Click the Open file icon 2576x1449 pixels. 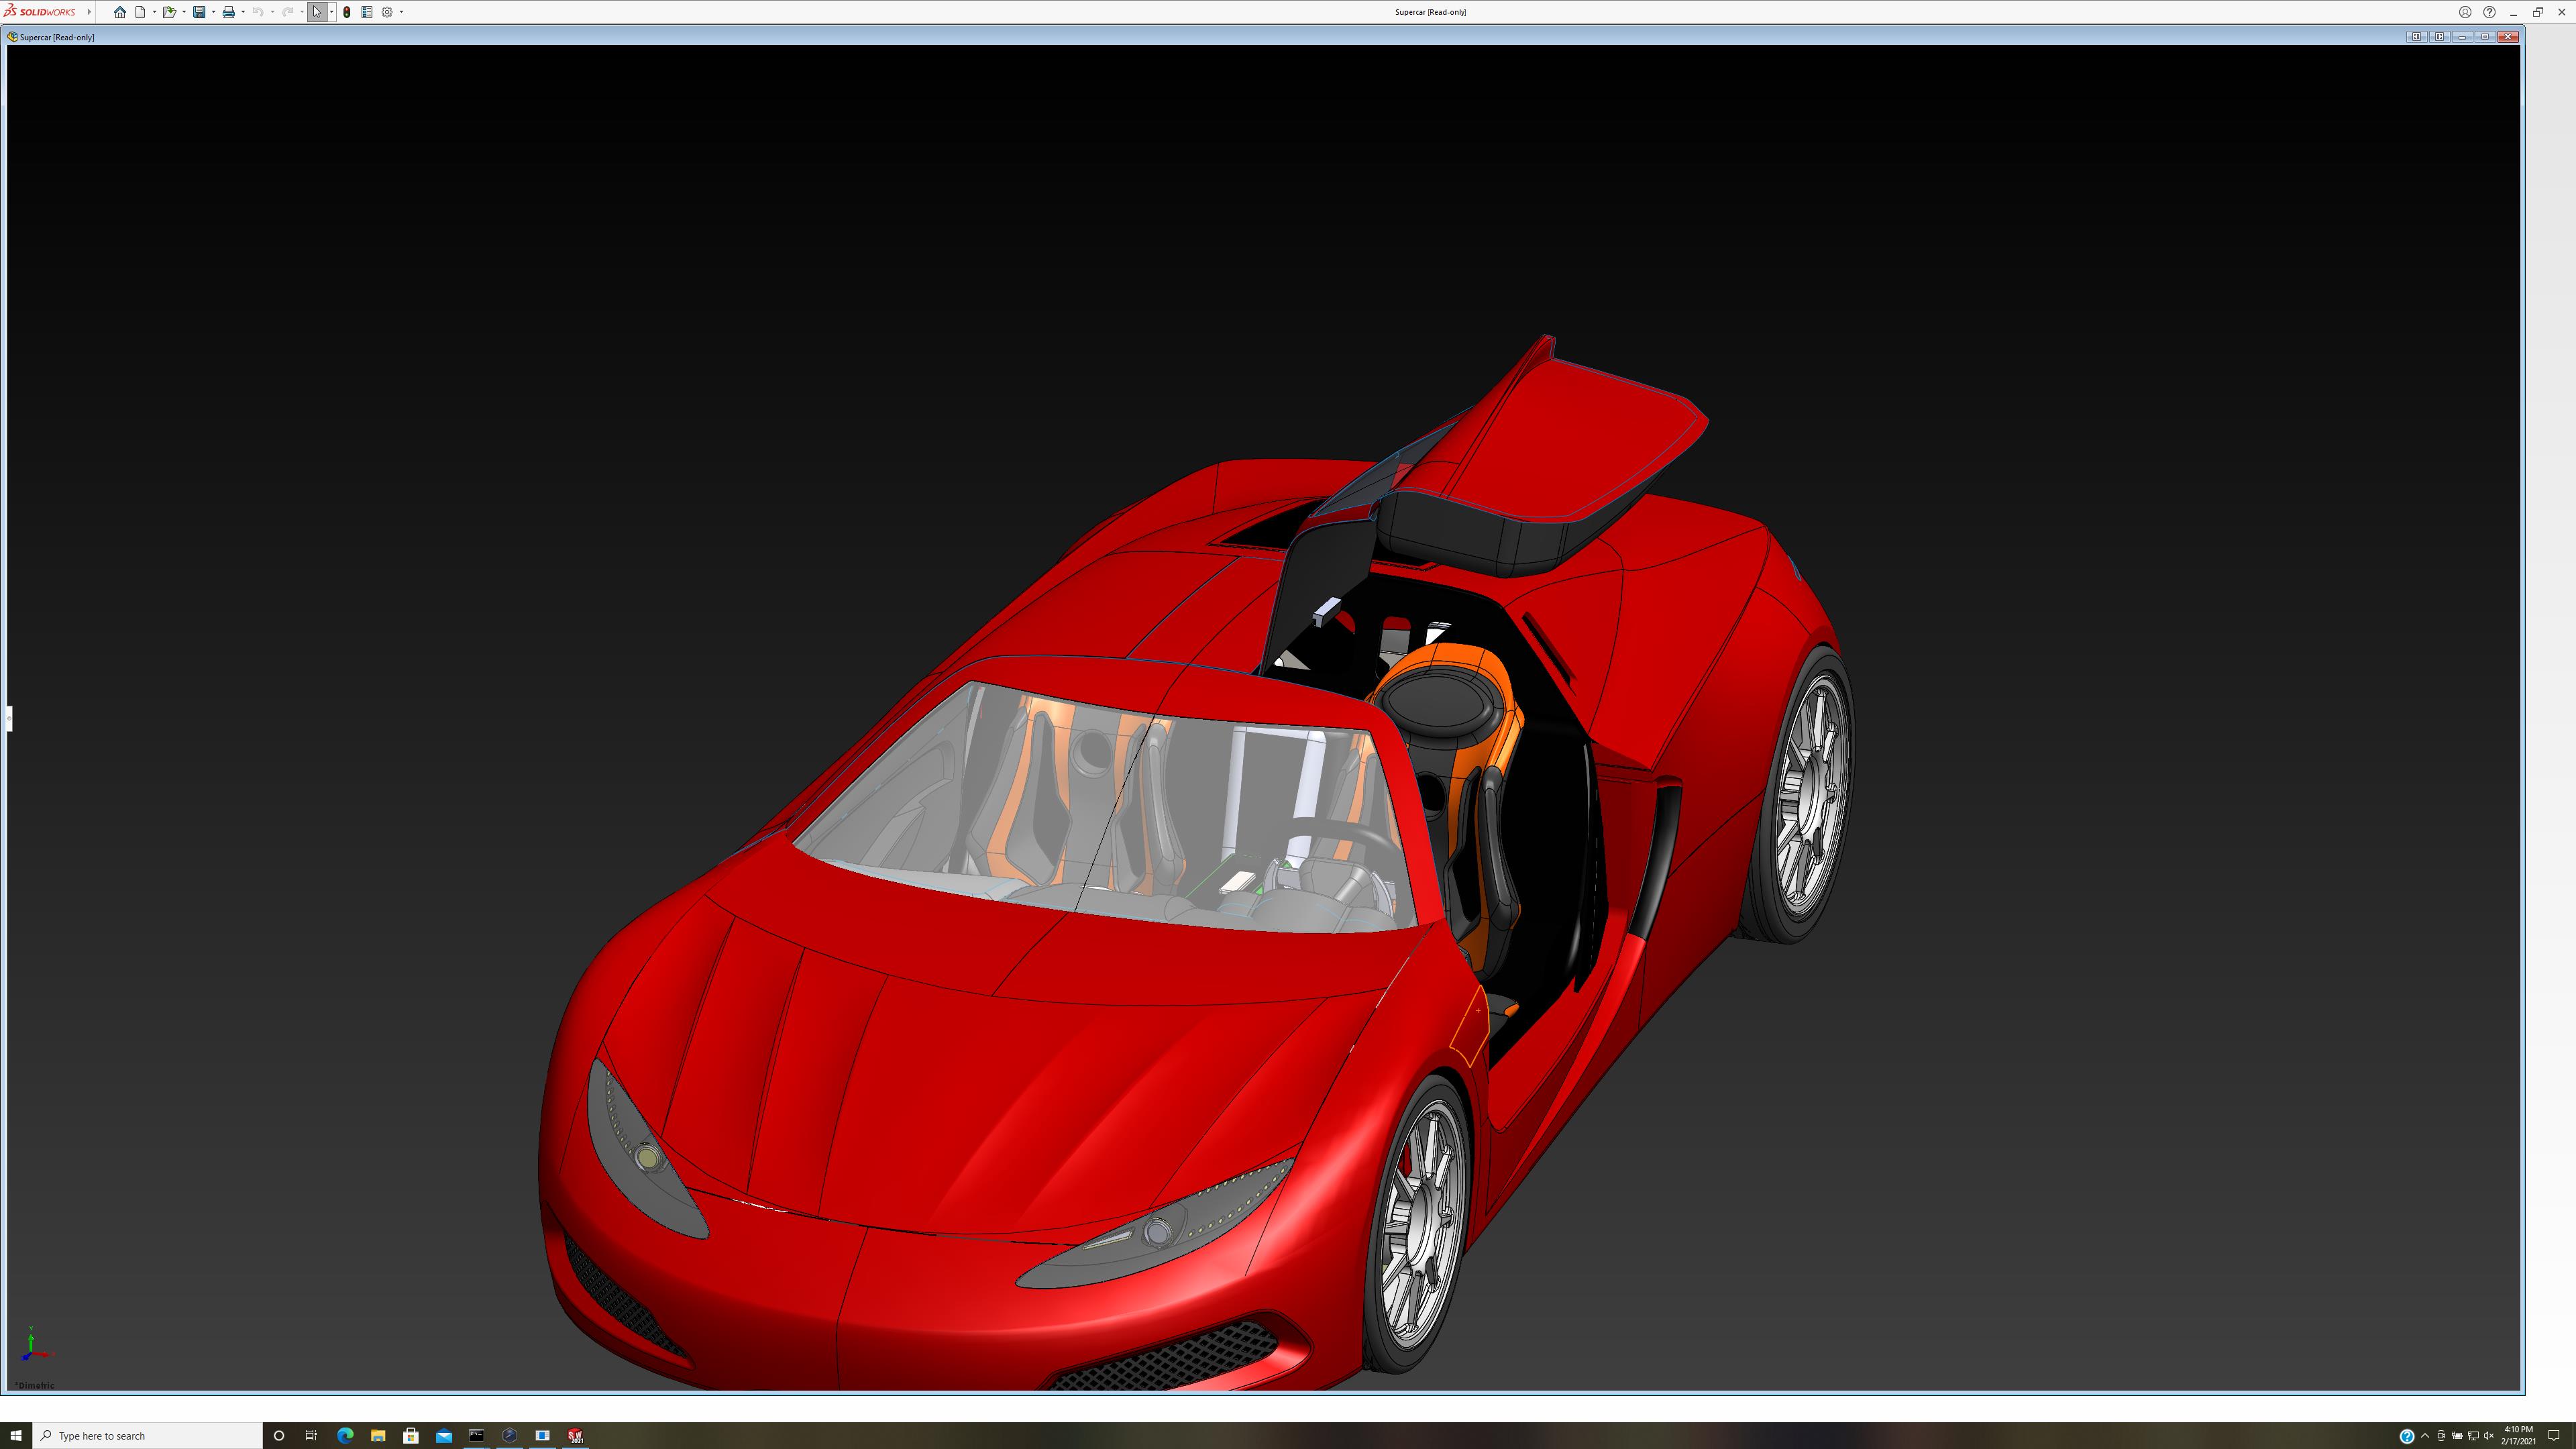pos(169,12)
